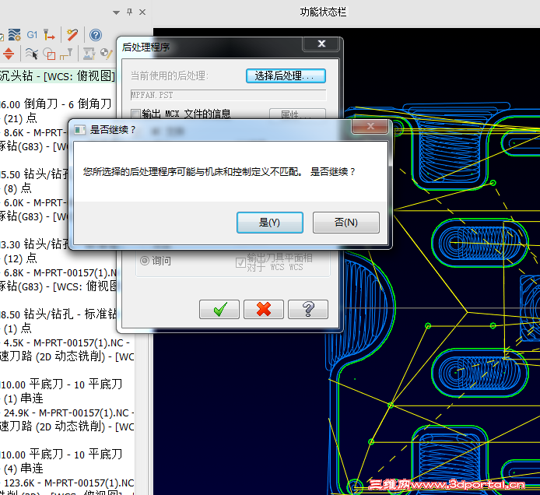Select the 沉头钻 - [WCS: 俯视图] operation

click(57, 75)
